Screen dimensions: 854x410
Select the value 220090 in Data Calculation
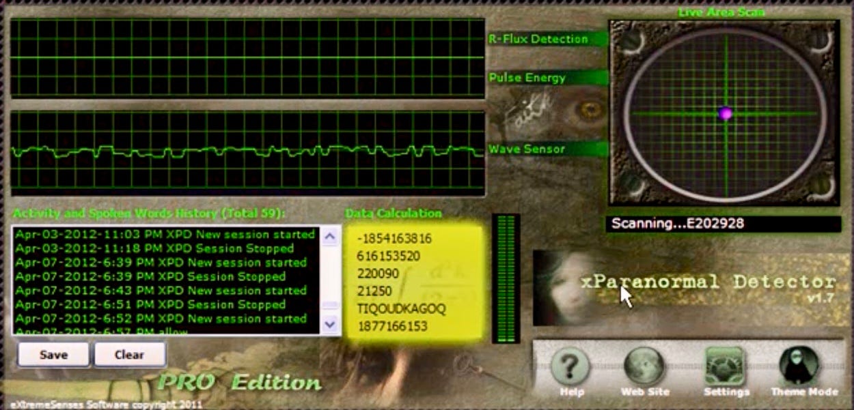point(378,274)
